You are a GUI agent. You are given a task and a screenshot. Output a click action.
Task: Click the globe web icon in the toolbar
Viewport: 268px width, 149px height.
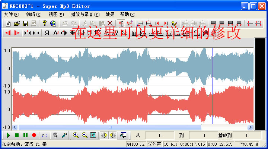[53, 23]
